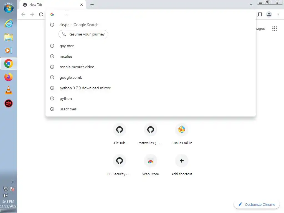
Task: Click the network tray icon
Action: click(x=6, y=189)
